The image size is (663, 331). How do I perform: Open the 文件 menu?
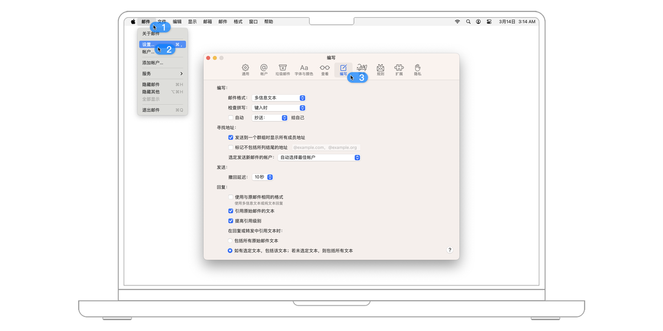(x=162, y=21)
